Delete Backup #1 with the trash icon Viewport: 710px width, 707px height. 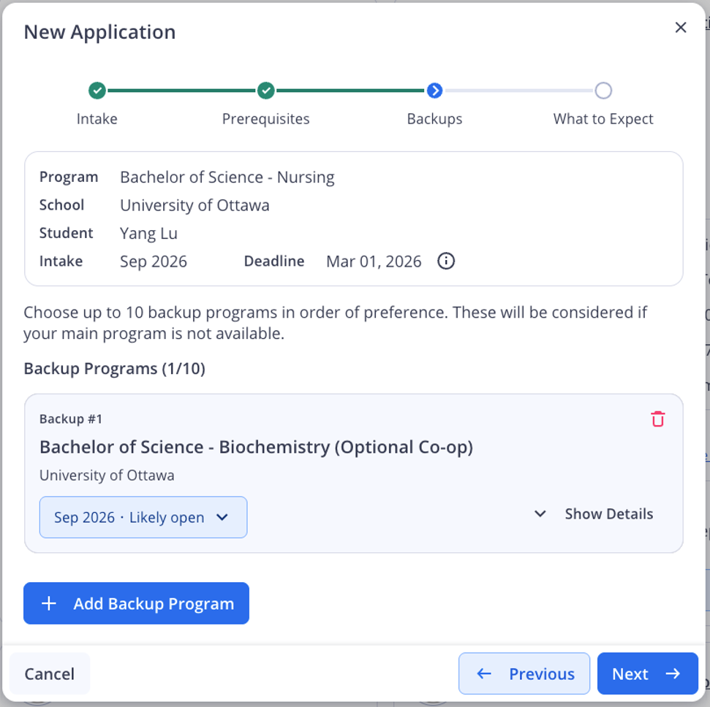point(657,419)
